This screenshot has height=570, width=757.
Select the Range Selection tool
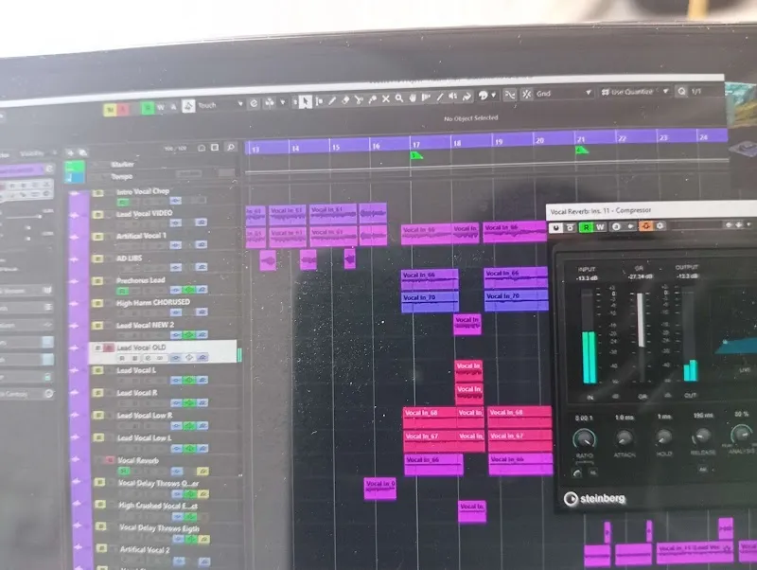[319, 101]
